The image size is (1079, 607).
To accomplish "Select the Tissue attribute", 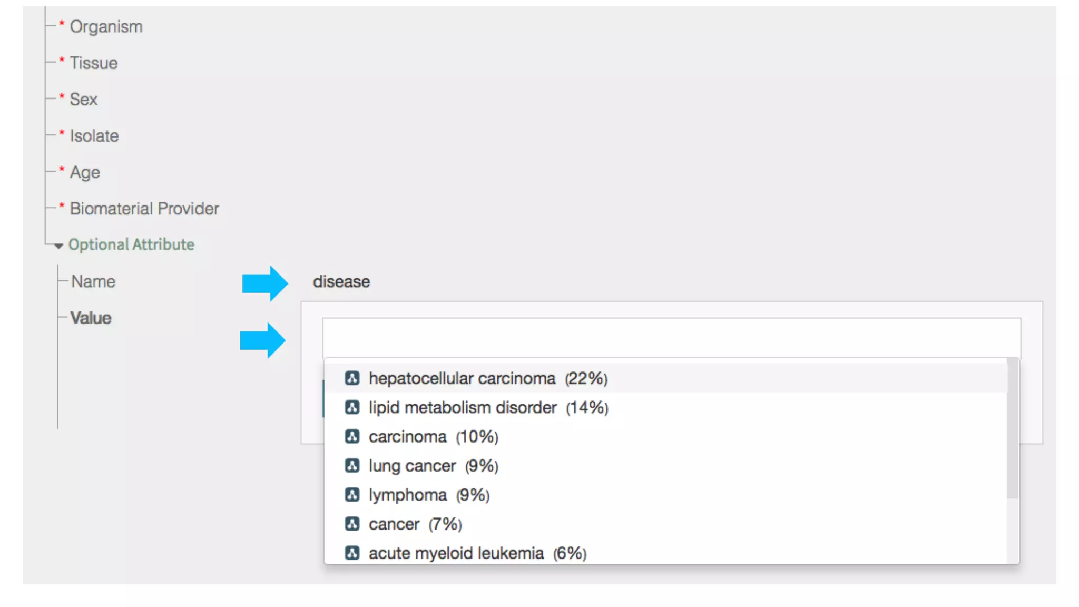I will click(94, 63).
